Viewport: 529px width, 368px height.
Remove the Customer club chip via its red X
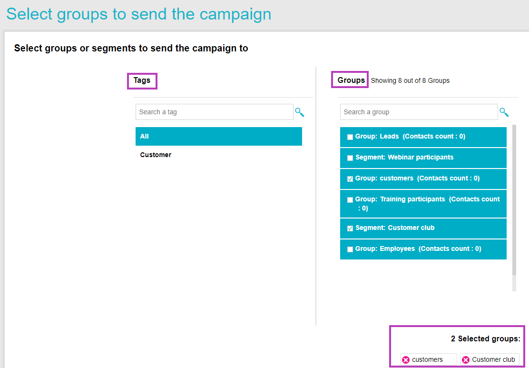pyautogui.click(x=465, y=359)
